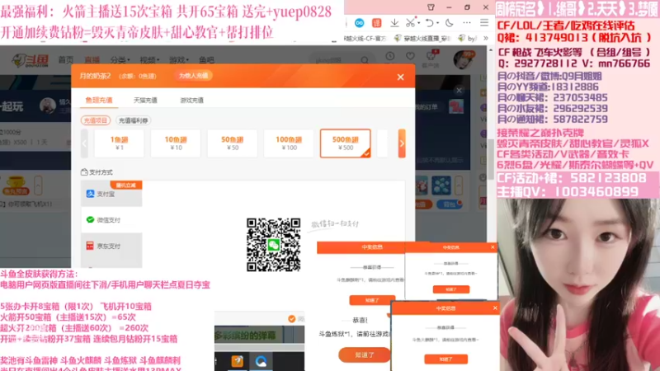
Task: Click 知道了 in top-right prize popup
Action: coord(451,289)
